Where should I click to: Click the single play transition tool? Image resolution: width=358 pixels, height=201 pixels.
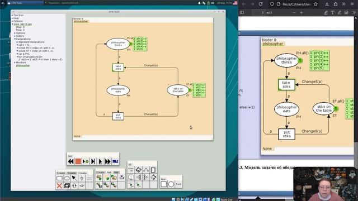pyautogui.click(x=100, y=161)
